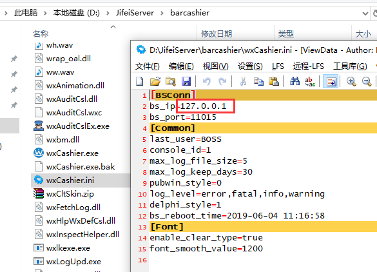
Task: Select wxCashier.exe in the file list
Action: tap(72, 153)
